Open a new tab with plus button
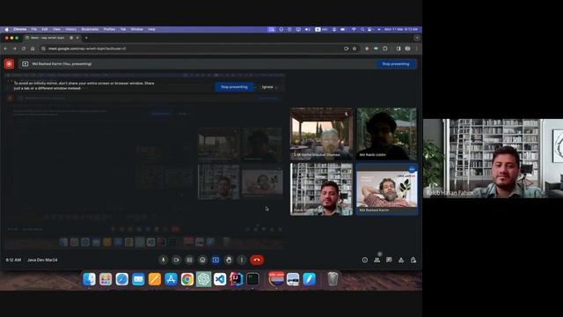563x317 pixels. coord(86,38)
